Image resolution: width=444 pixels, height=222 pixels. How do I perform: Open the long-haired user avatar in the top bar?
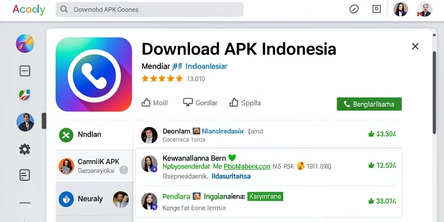pyautogui.click(x=401, y=10)
